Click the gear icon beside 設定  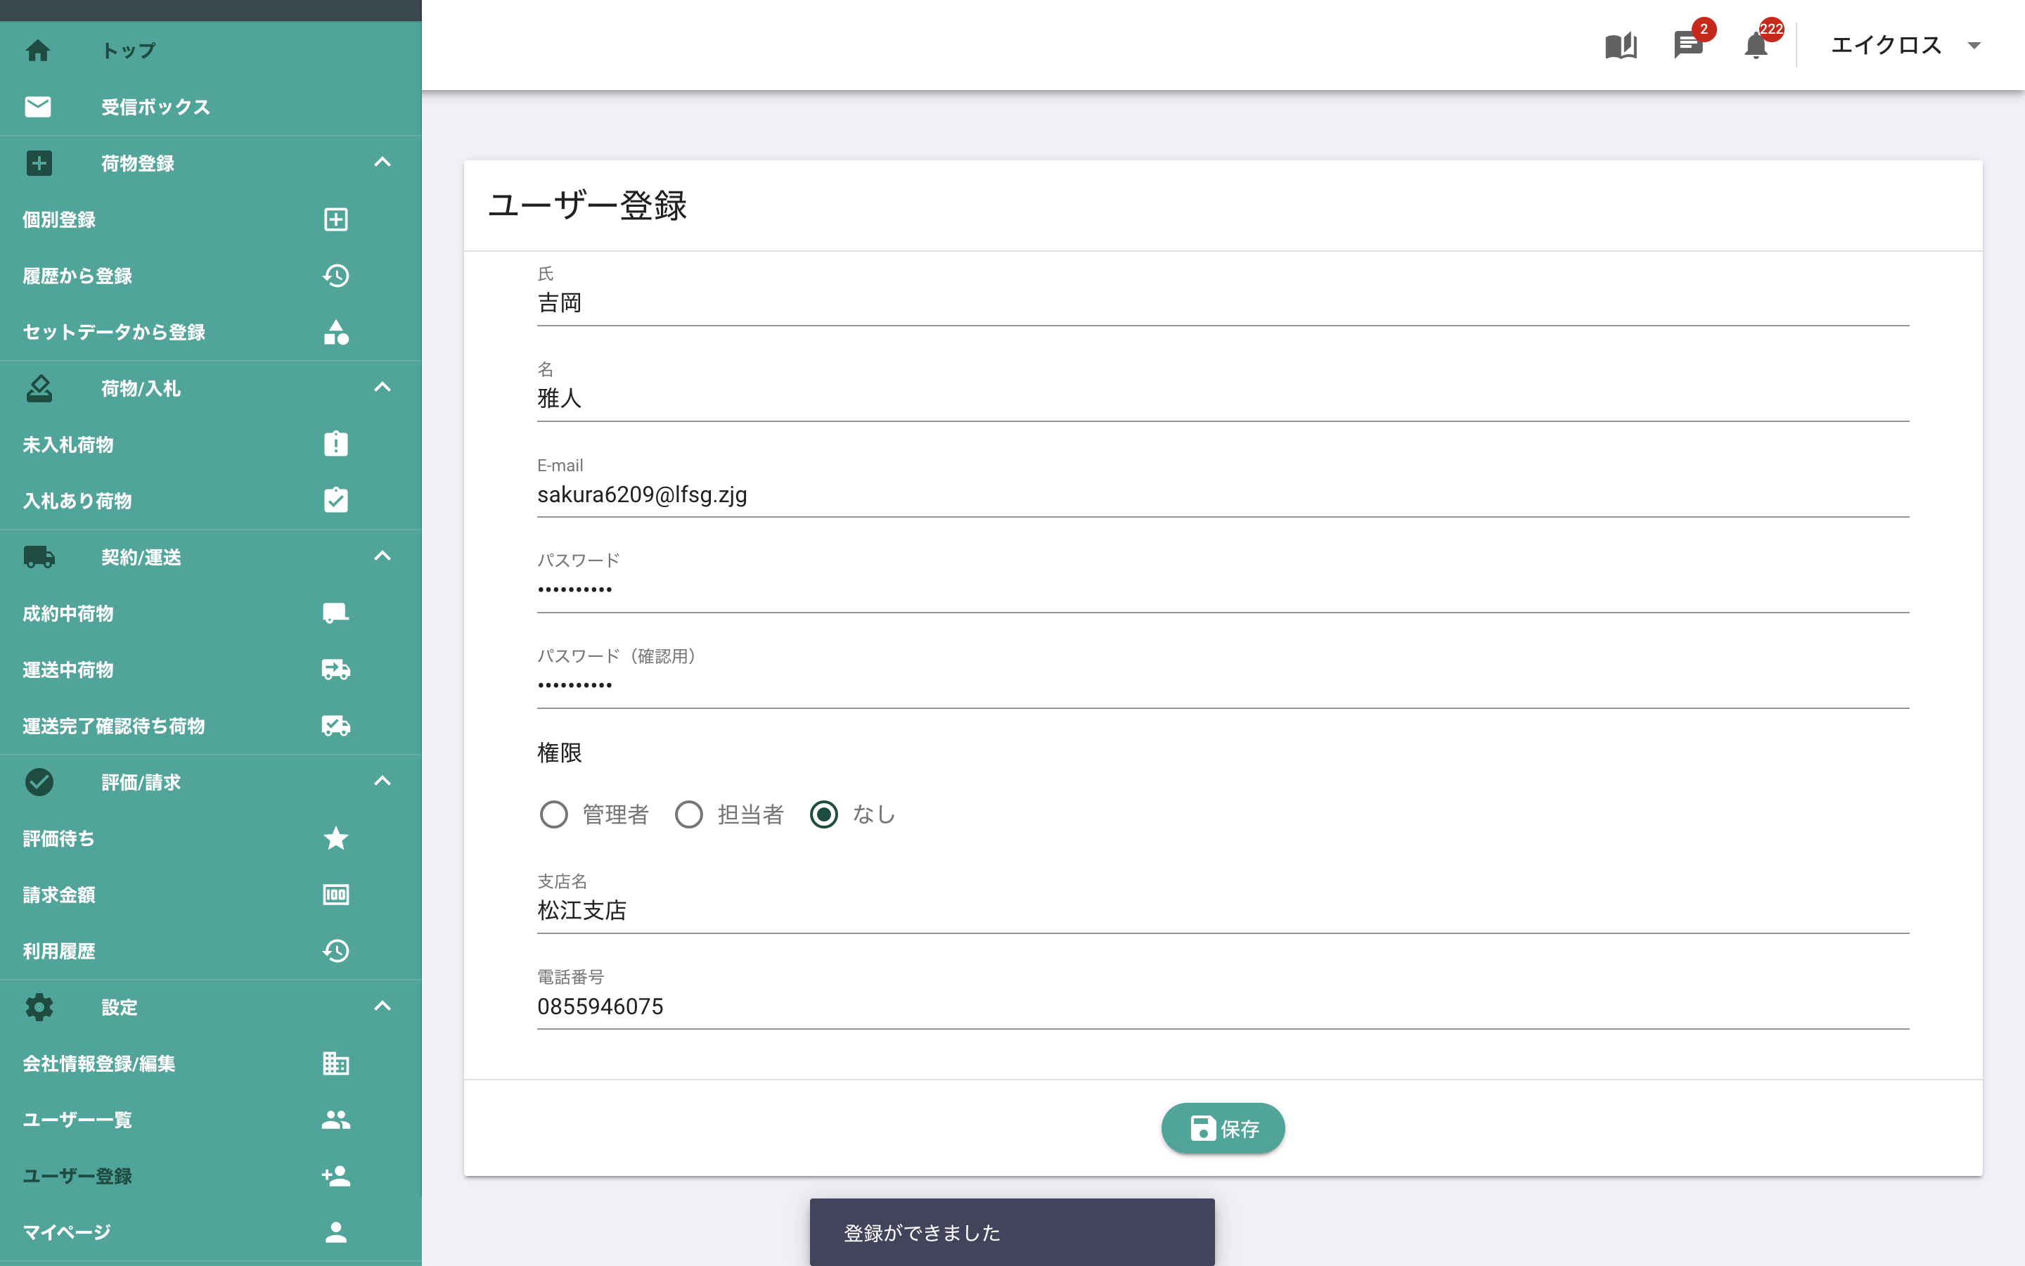click(x=39, y=1006)
